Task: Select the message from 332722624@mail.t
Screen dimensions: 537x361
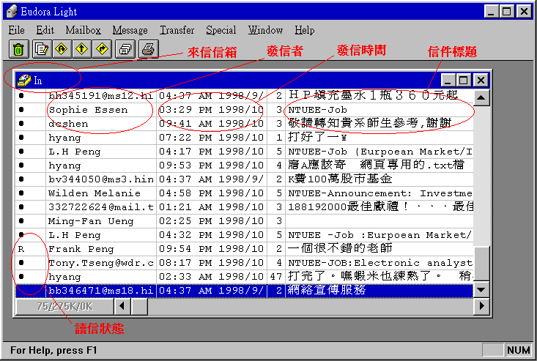Action: point(244,207)
